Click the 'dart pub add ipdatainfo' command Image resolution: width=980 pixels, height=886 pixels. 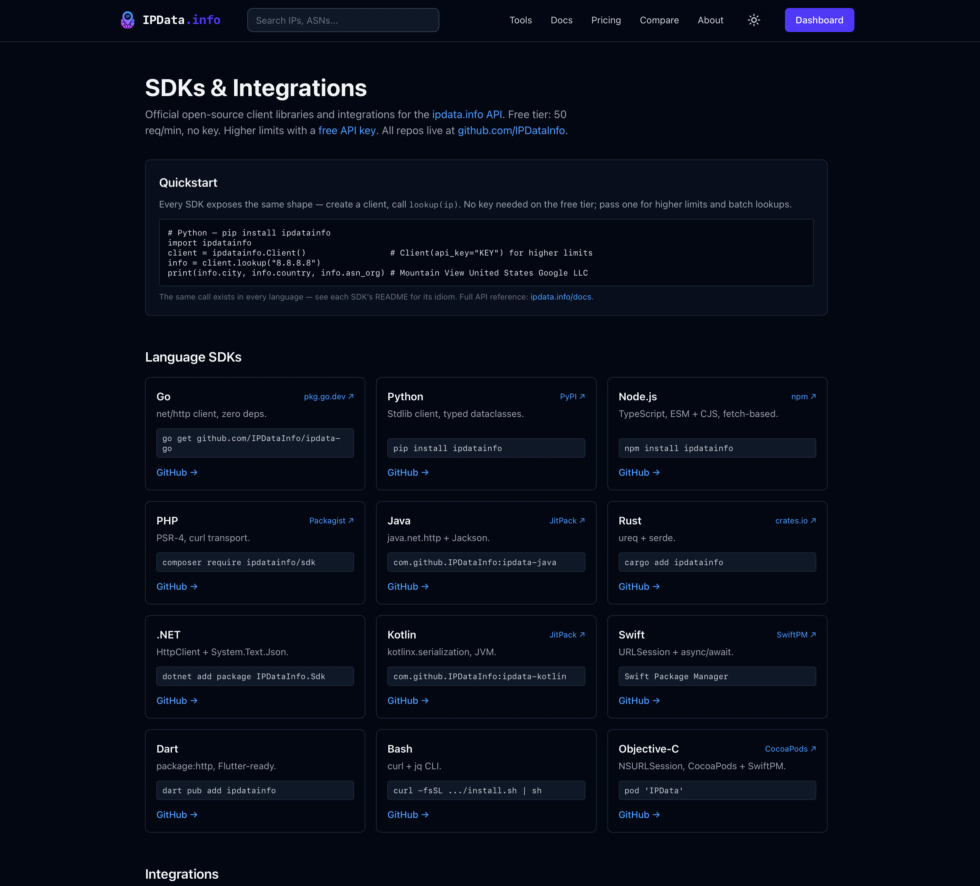[255, 790]
